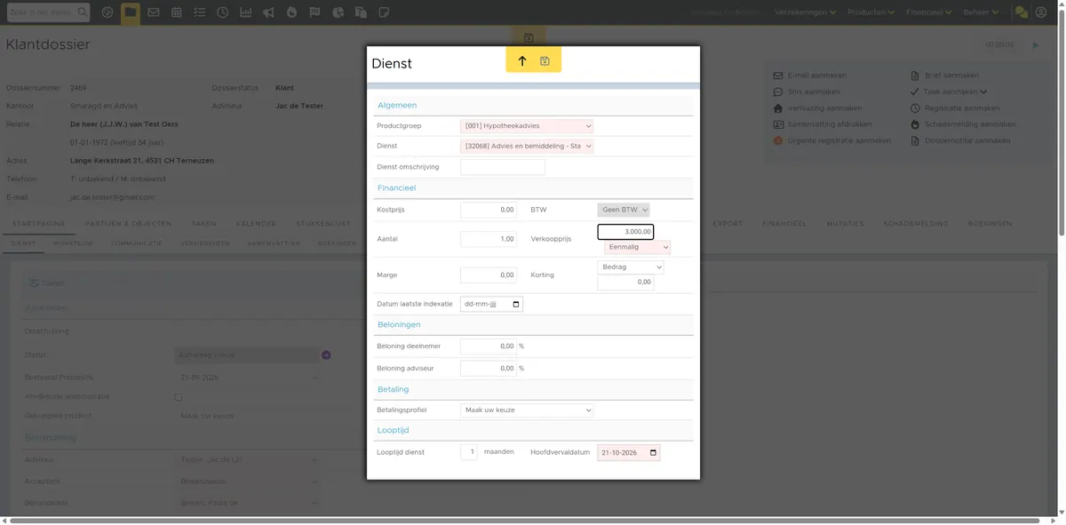1066x525 pixels.
Task: Open calendar picker for Datum laatste indexatie
Action: (517, 304)
